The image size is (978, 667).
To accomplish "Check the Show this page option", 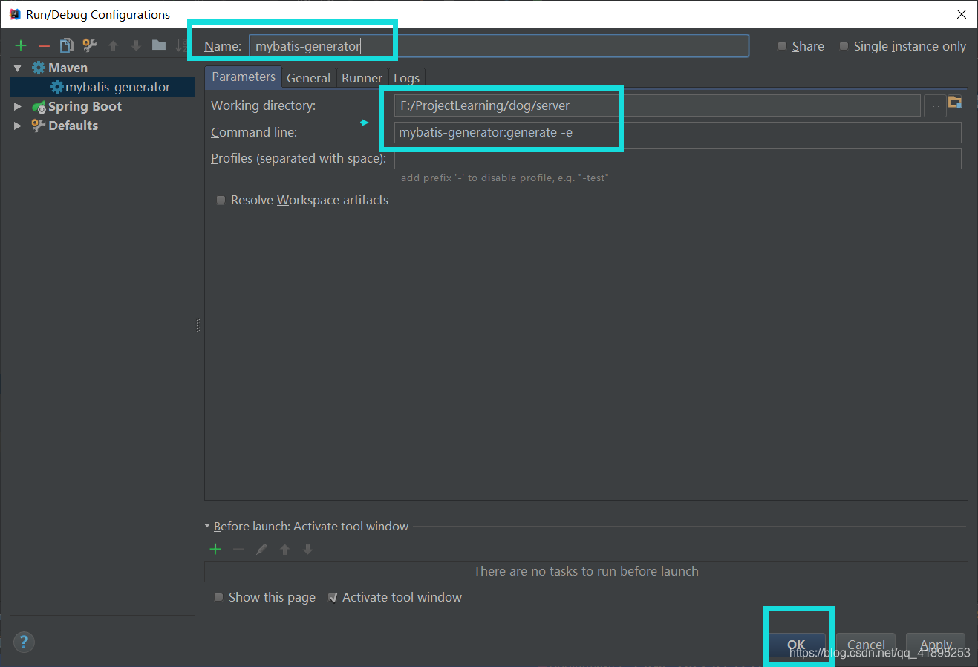I will 218,597.
